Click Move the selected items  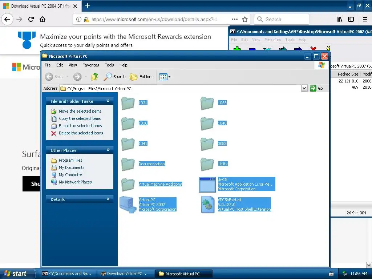80,111
